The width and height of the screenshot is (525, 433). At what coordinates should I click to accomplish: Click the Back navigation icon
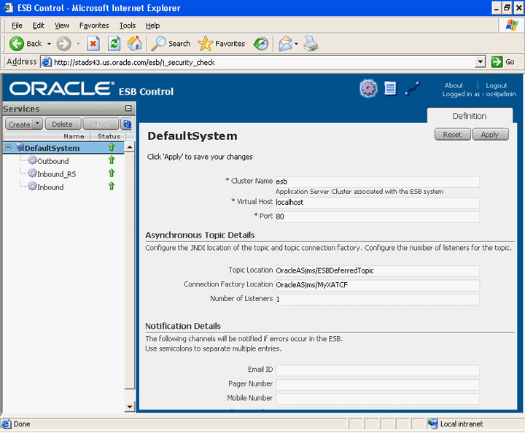[16, 44]
